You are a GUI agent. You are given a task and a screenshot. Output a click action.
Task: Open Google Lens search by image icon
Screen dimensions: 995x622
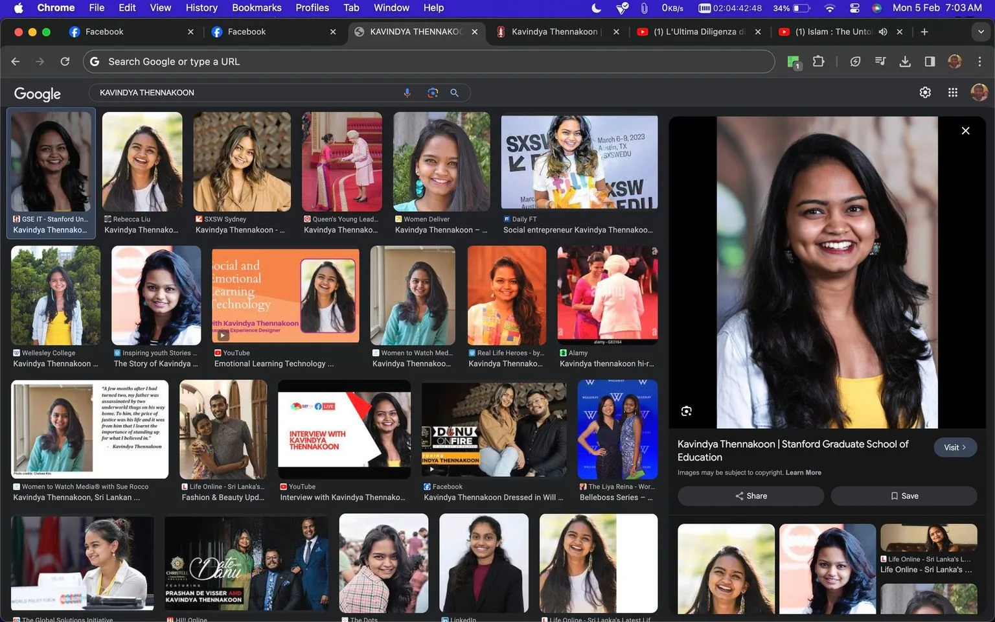tap(433, 93)
